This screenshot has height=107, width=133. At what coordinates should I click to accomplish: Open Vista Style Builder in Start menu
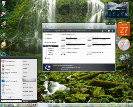(11, 65)
